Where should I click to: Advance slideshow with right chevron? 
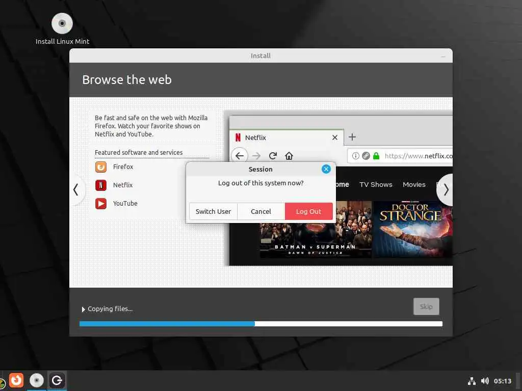pos(446,190)
